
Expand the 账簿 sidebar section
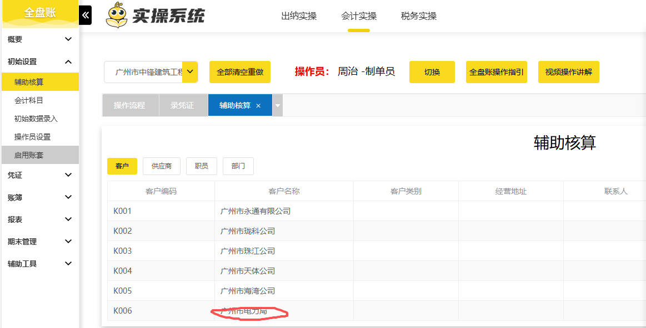coord(68,197)
